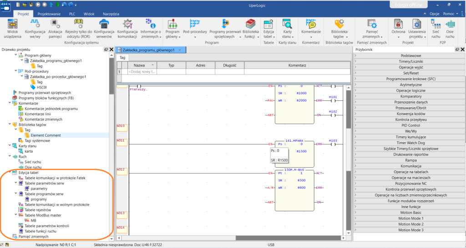Click the Edycja offline button
The height and width of the screenshot is (248, 466).
408,5
